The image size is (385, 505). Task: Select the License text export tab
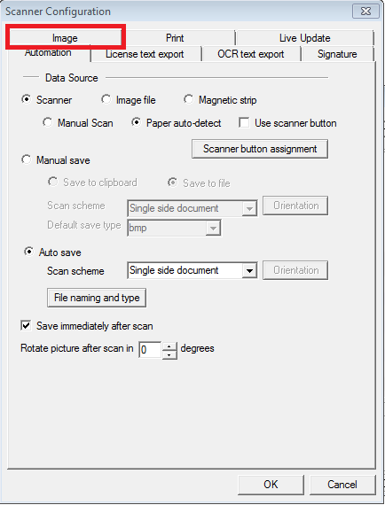[145, 54]
